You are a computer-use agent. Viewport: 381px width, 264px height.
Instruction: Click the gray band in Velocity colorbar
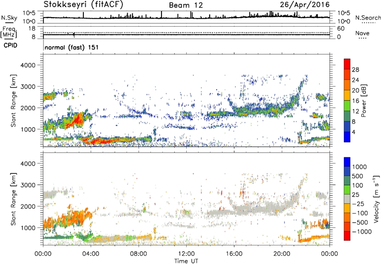coord(347,199)
